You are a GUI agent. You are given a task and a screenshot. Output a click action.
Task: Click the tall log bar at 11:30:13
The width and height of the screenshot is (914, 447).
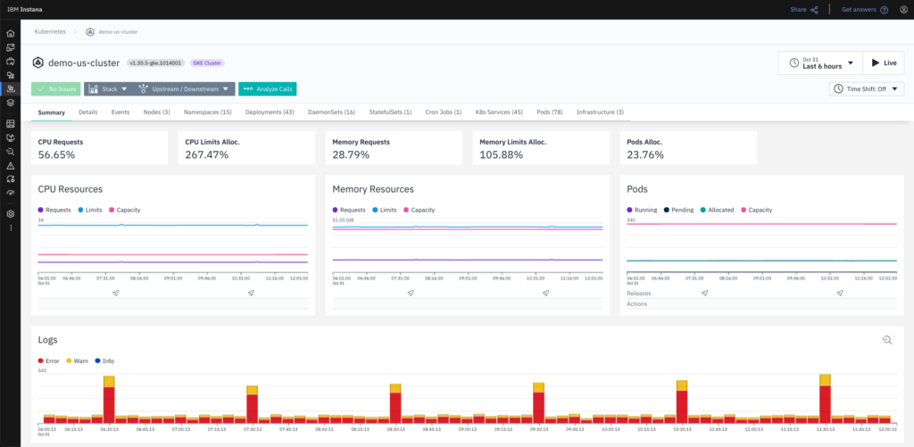pos(825,399)
